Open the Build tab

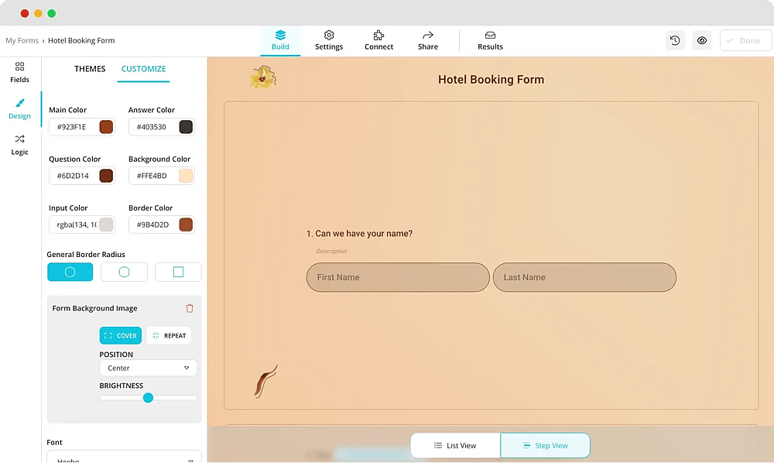point(280,41)
